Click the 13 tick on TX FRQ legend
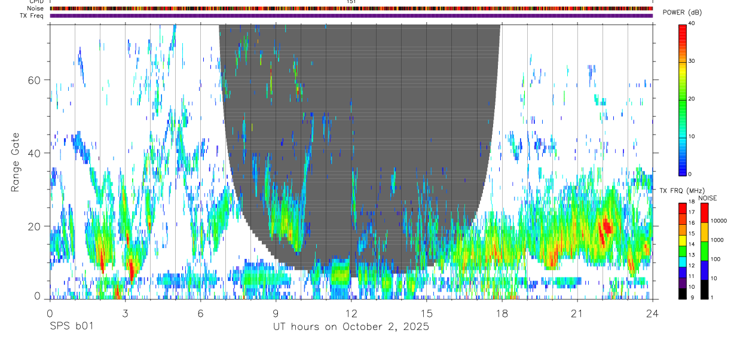The image size is (734, 339). pyautogui.click(x=692, y=255)
